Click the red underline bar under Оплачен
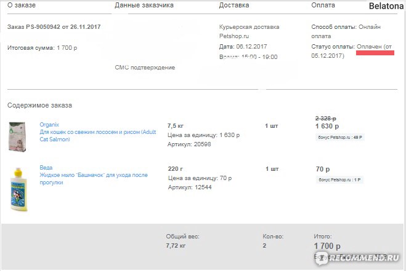The height and width of the screenshot is (271, 406). (375, 53)
